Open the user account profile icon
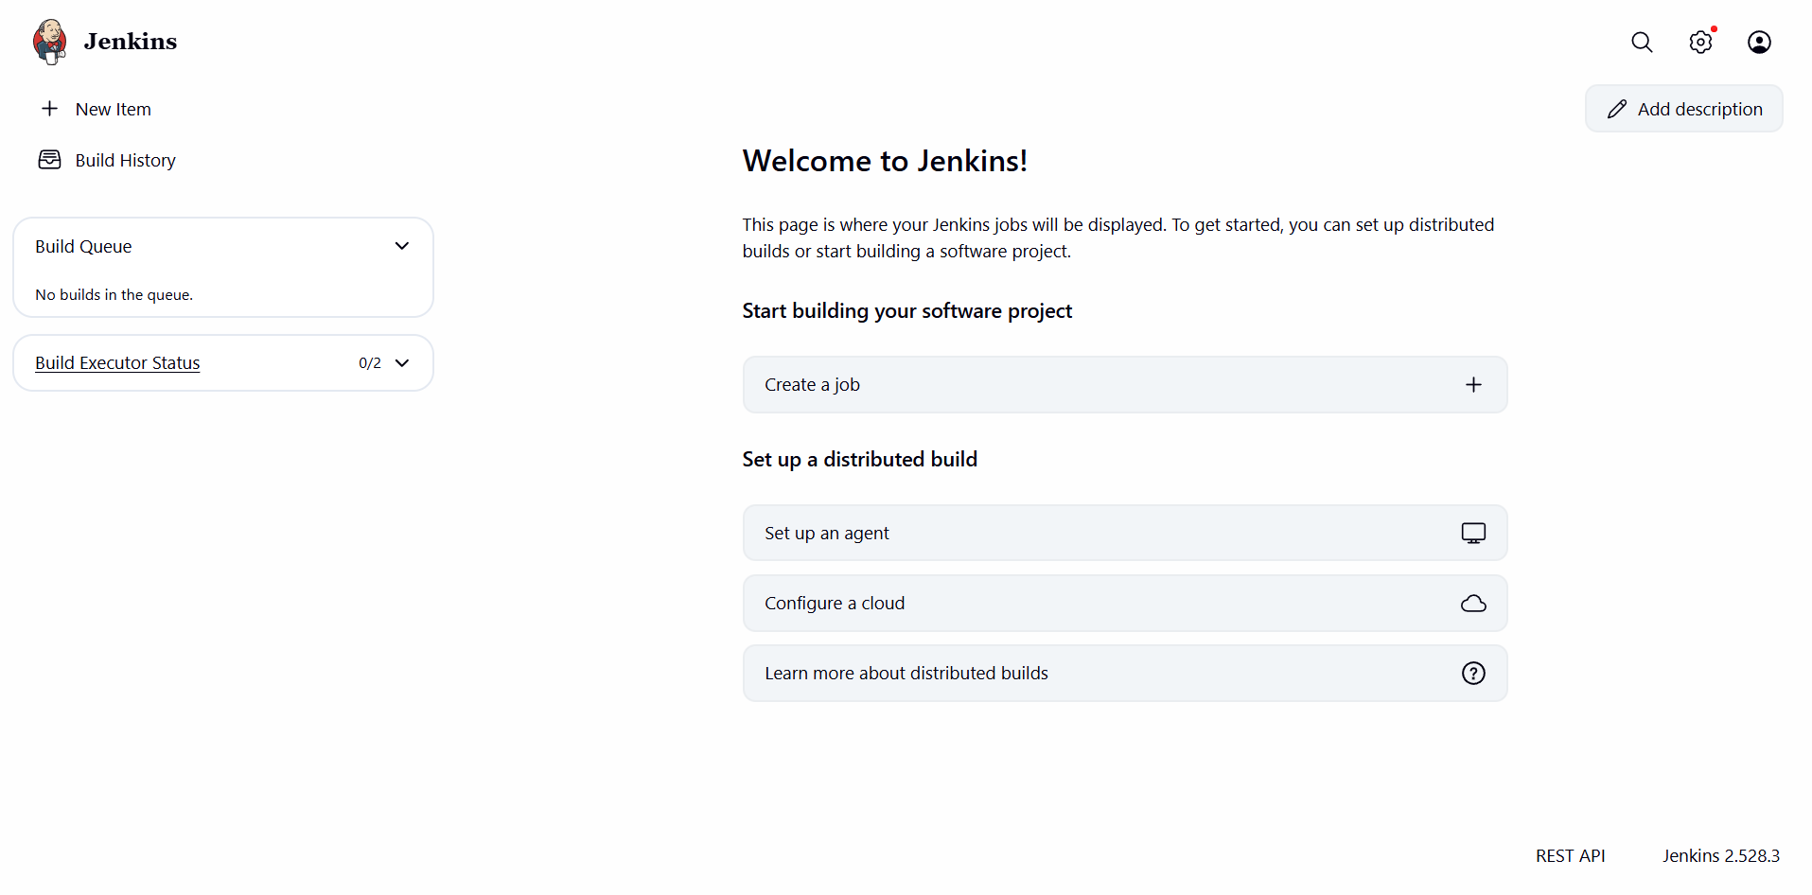1812x895 pixels. click(x=1759, y=43)
